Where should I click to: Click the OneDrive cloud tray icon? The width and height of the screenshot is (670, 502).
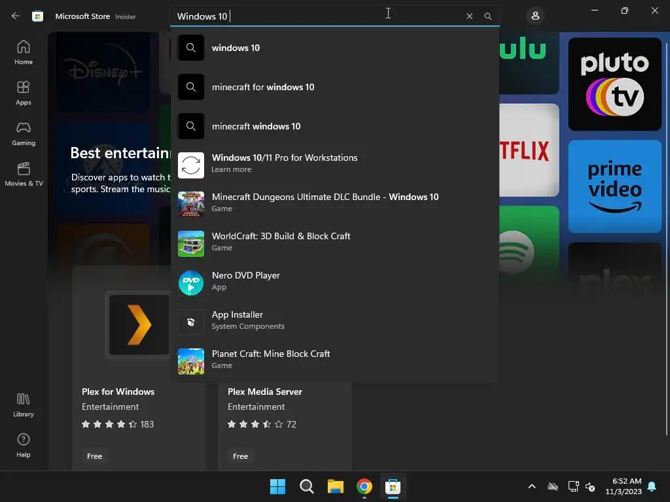click(553, 486)
